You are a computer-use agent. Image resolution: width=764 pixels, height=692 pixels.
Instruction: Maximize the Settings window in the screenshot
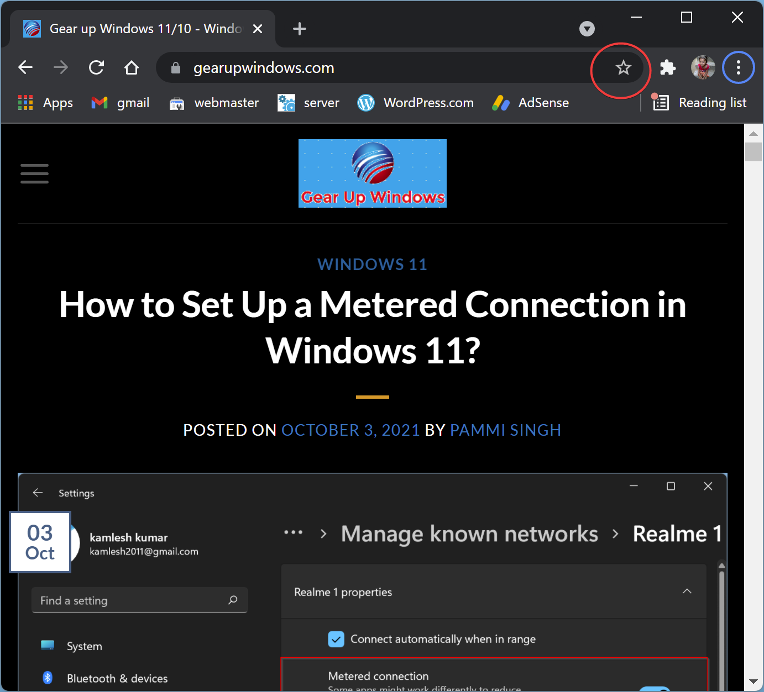click(671, 486)
